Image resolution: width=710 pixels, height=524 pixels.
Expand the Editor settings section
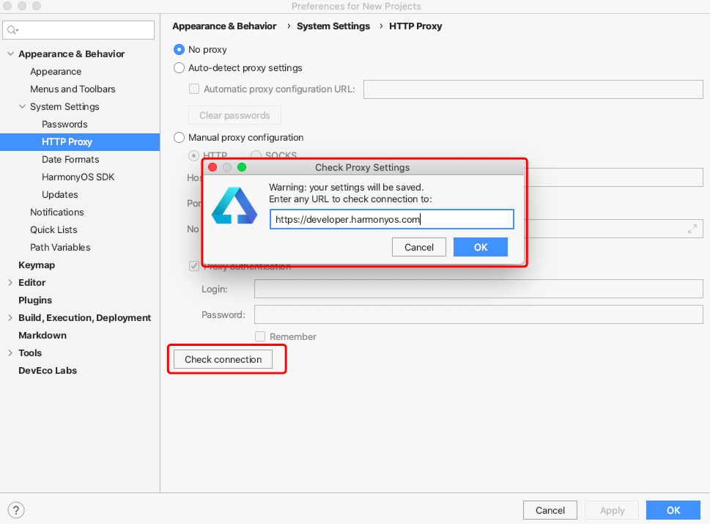(x=10, y=283)
